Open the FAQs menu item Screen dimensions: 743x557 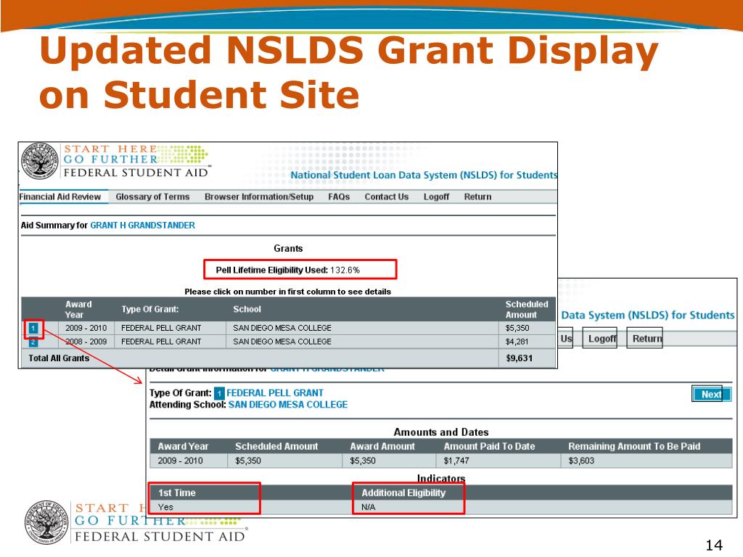(339, 197)
